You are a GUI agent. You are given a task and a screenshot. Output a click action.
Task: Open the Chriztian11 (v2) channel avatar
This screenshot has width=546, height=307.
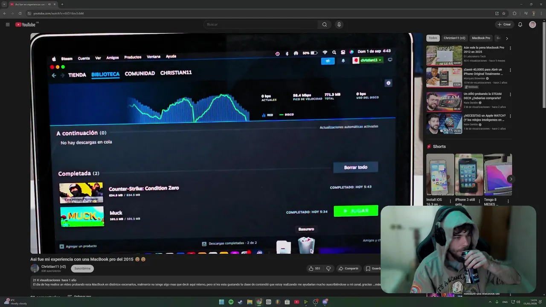point(35,268)
